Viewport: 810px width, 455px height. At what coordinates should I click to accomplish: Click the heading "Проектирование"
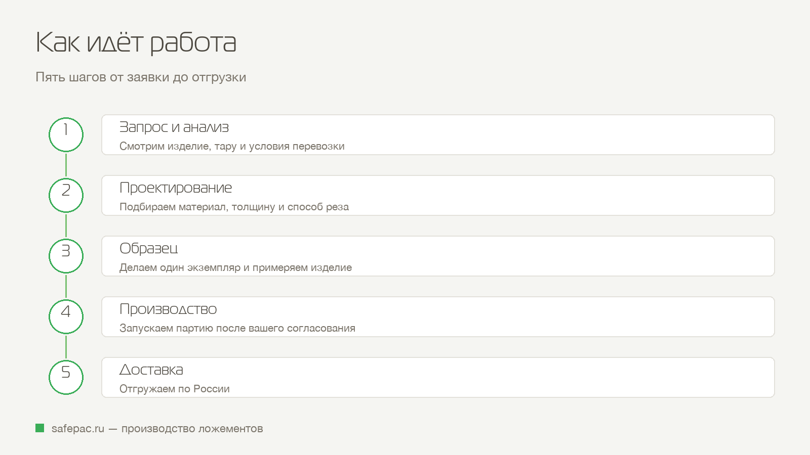pos(176,188)
